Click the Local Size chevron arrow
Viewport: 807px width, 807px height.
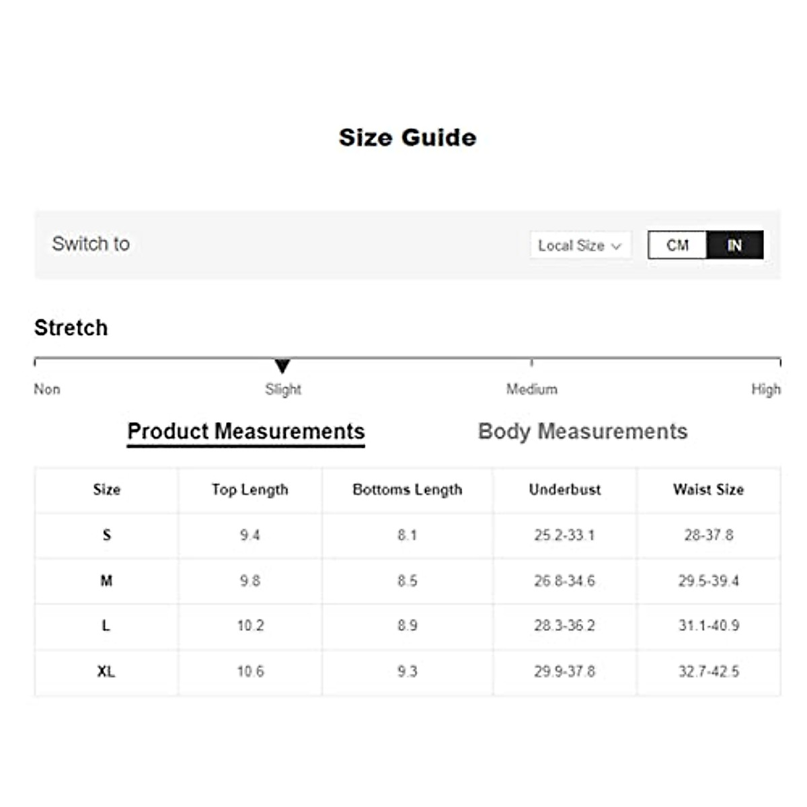[x=616, y=246]
